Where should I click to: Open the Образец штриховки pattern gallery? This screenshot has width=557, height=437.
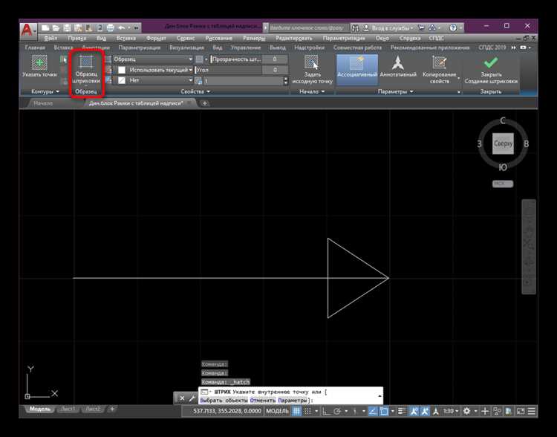click(x=86, y=69)
